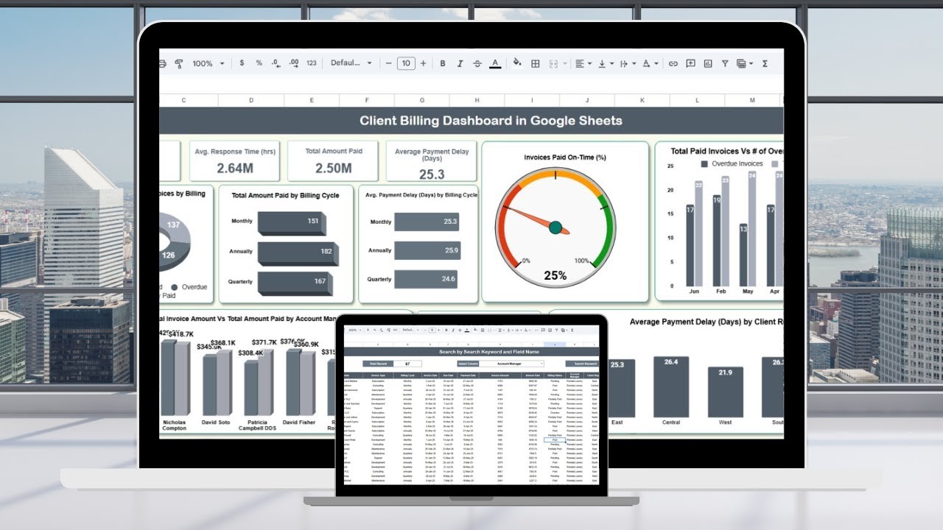Open the fill color paint bucket
The image size is (943, 530).
tap(516, 63)
